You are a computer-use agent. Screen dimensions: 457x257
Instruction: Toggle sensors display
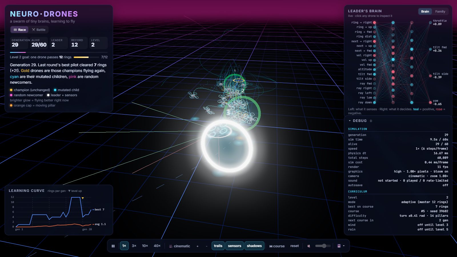point(234,246)
